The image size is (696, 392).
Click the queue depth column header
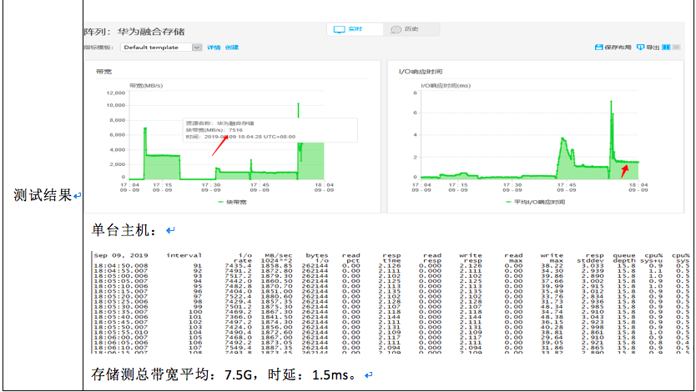[624, 258]
